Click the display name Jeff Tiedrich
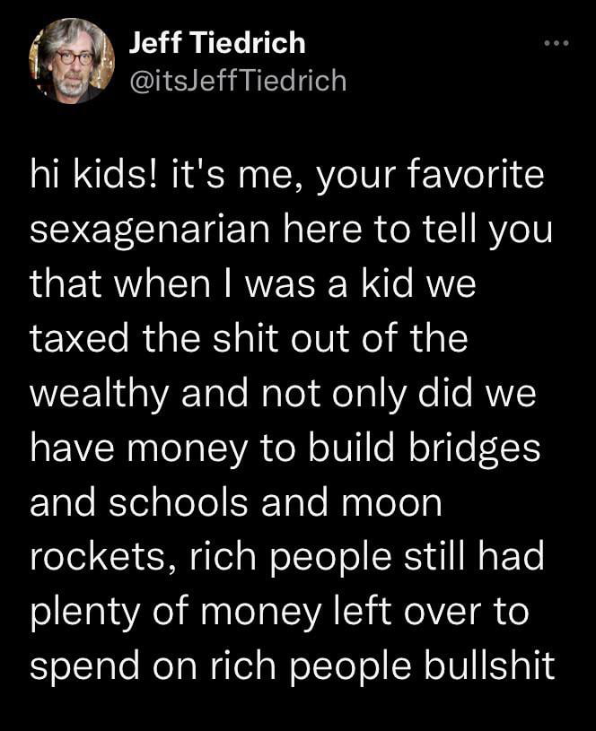Viewport: 596px width, 731px height. (x=217, y=43)
